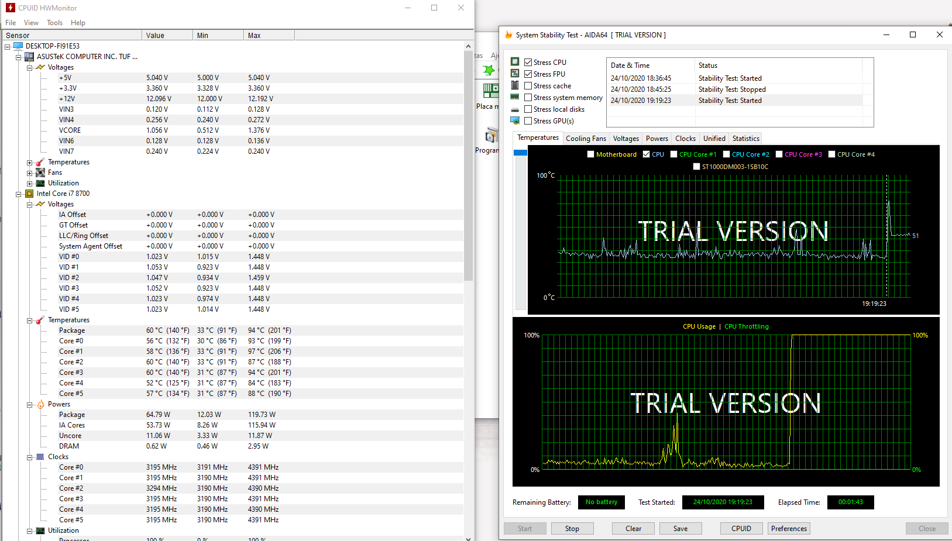Click the Max column header
The image size is (952, 541).
coord(269,35)
